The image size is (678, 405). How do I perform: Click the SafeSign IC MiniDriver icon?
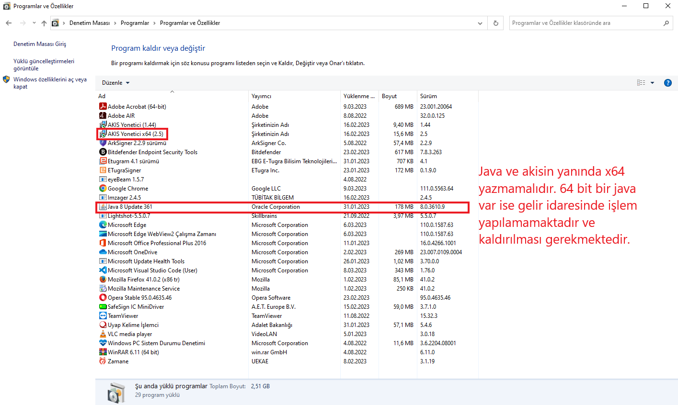(103, 306)
